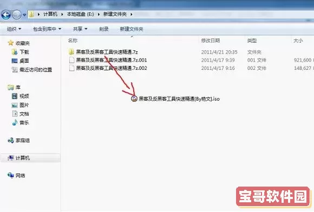Select folder 黑客及反黑客工具快速精通.7z
314x212 pixels.
(107, 52)
